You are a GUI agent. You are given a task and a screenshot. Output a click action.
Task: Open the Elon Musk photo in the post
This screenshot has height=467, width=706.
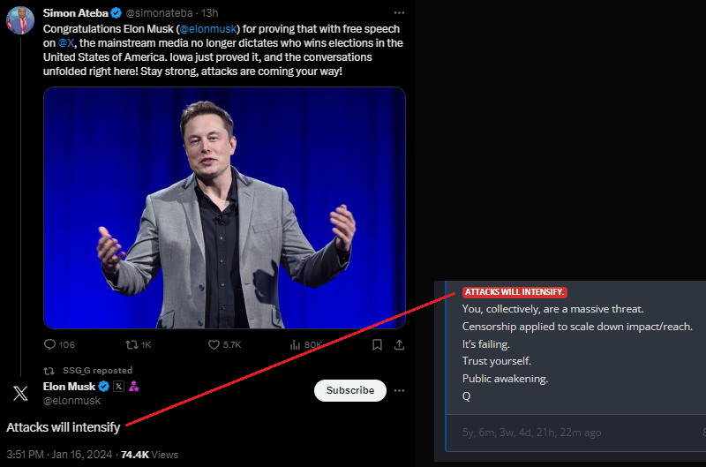[224, 207]
